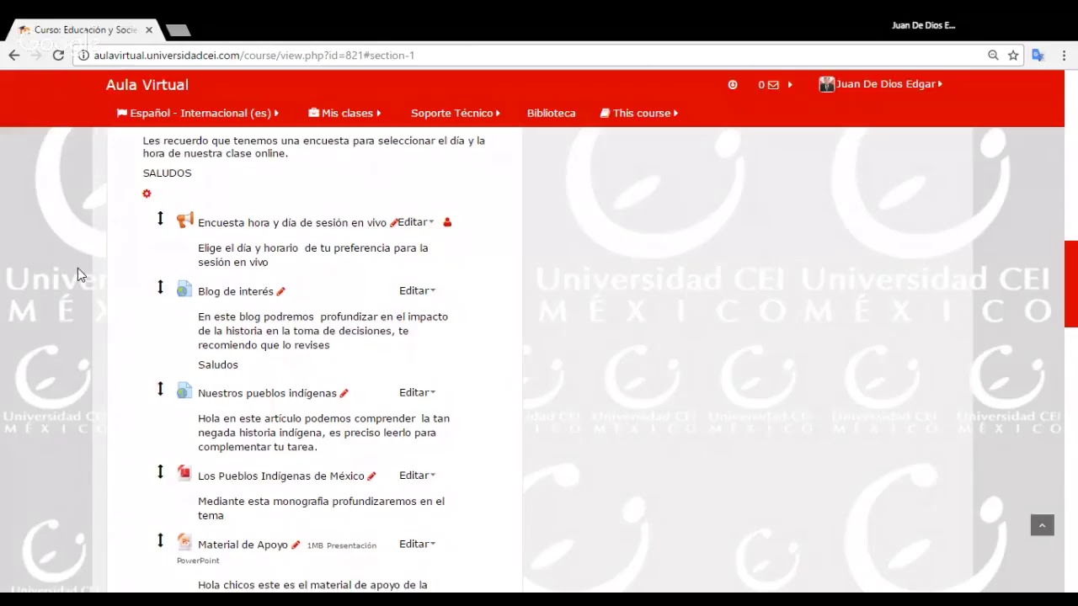
Task: Open Juan De Dios Edgar user menu
Action: tap(889, 84)
